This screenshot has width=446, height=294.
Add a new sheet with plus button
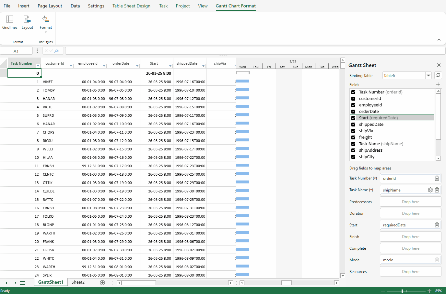(102, 283)
